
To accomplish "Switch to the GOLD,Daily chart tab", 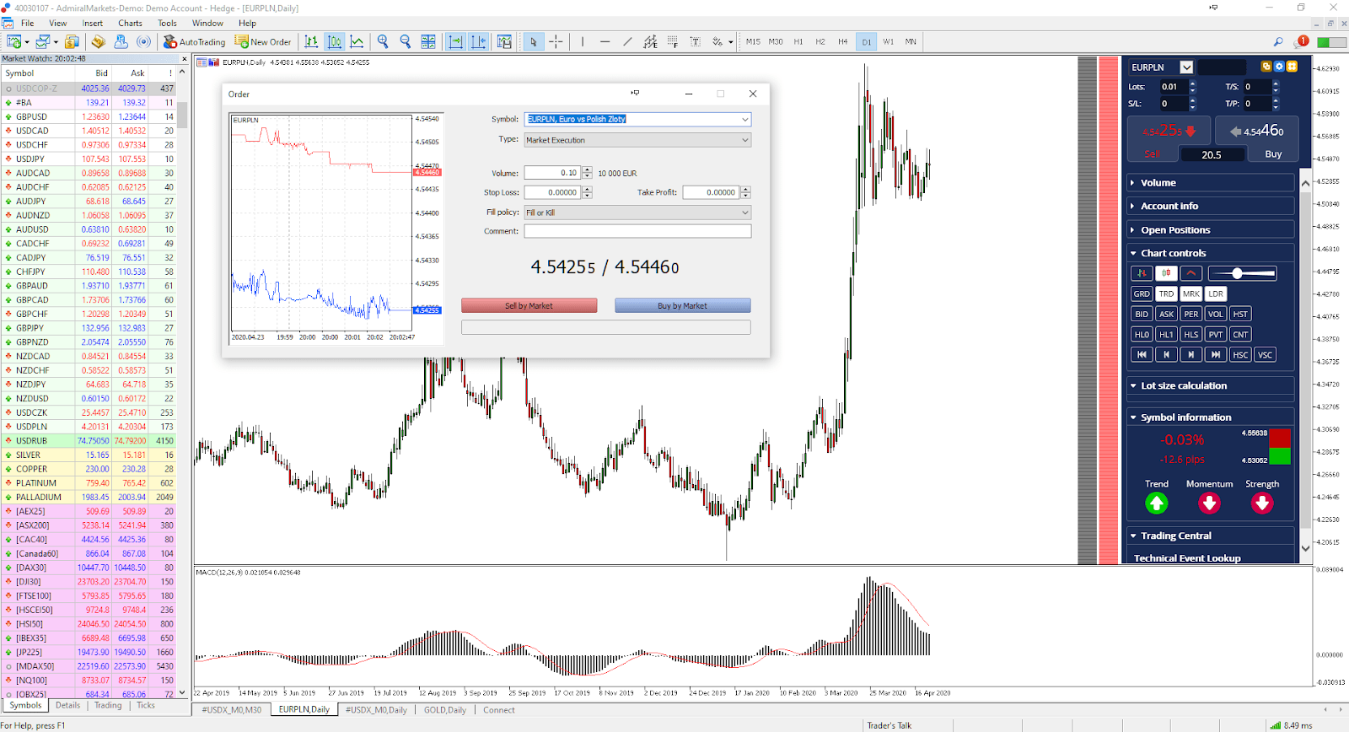I will click(444, 710).
